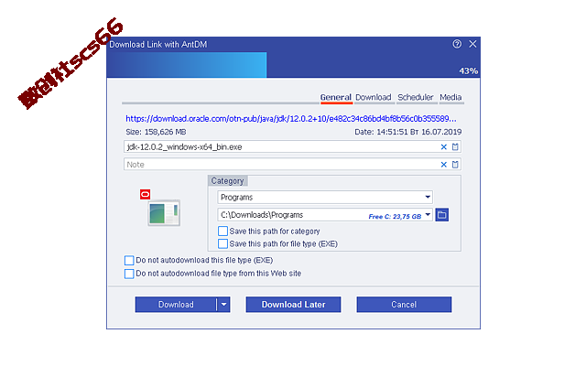The width and height of the screenshot is (586, 366).
Task: Start the download with Download button
Action: [176, 305]
